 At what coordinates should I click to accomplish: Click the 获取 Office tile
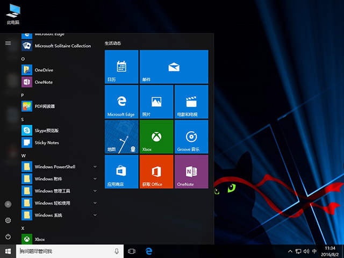pos(156,171)
